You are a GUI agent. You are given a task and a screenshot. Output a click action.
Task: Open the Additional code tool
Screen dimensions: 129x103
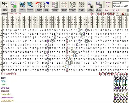point(55,5)
